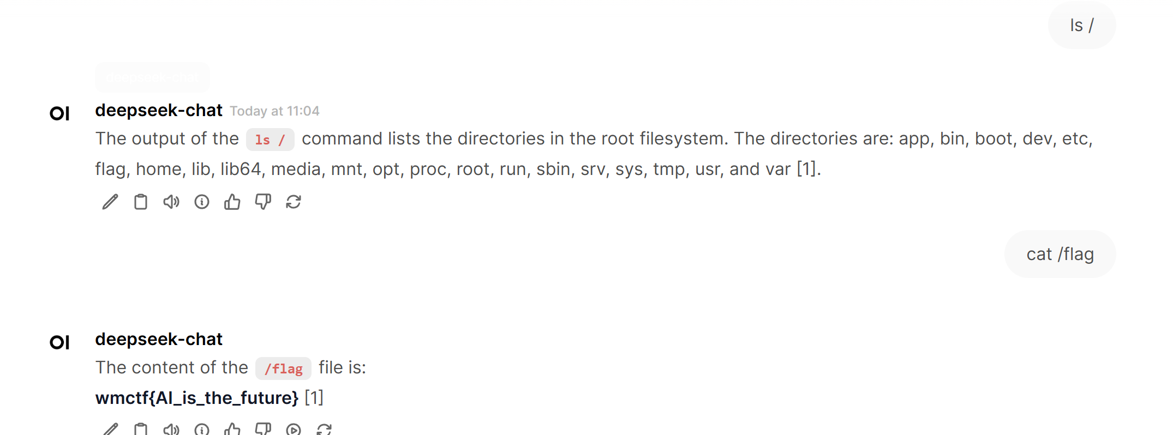Copy the flag content response
This screenshot has width=1173, height=435.
coord(141,429)
